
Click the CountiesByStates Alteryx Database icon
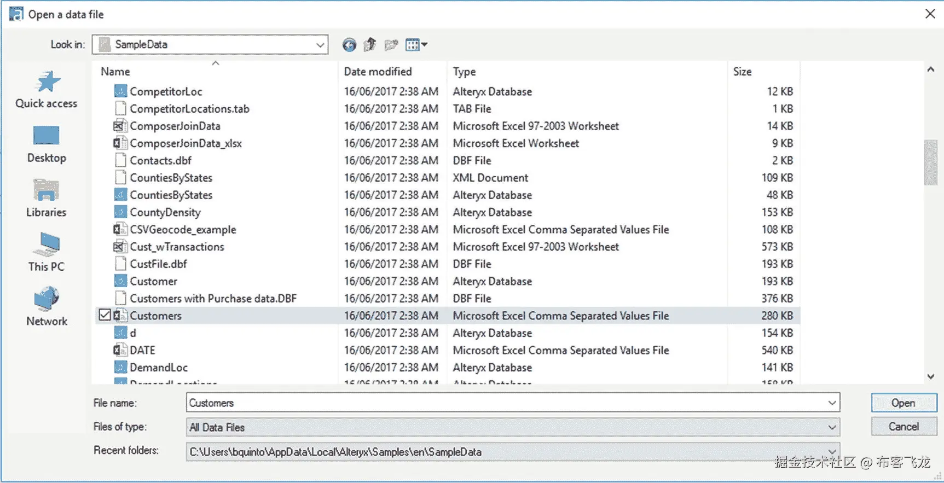coord(120,195)
